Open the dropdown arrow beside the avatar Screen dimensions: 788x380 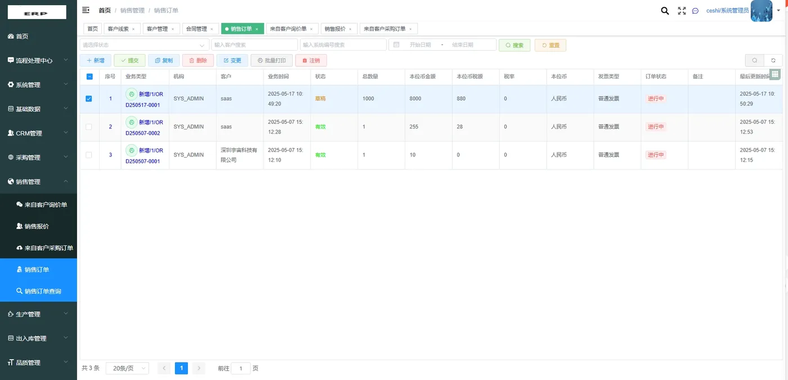(x=777, y=10)
